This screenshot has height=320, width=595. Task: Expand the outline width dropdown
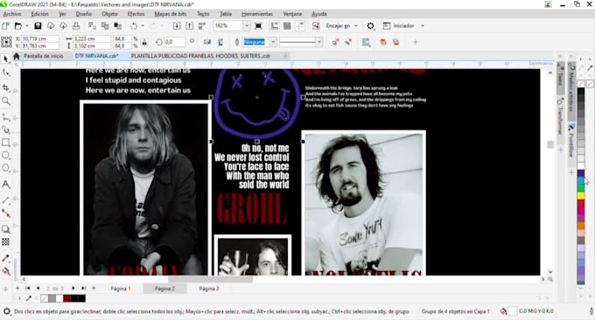[273, 42]
